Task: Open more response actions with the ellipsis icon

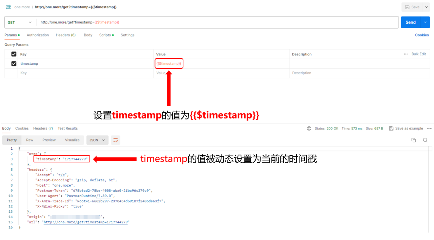Action: [x=429, y=128]
